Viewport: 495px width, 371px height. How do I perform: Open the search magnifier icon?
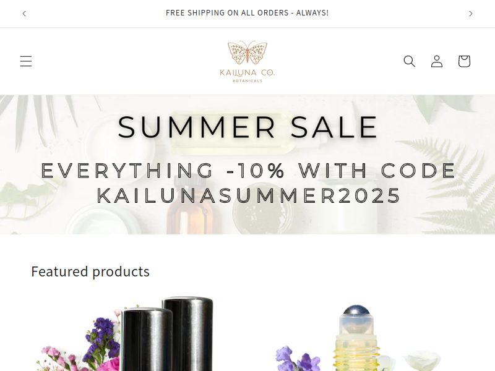click(410, 61)
